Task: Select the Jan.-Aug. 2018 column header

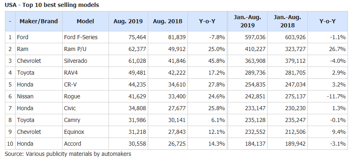Action: (x=287, y=21)
